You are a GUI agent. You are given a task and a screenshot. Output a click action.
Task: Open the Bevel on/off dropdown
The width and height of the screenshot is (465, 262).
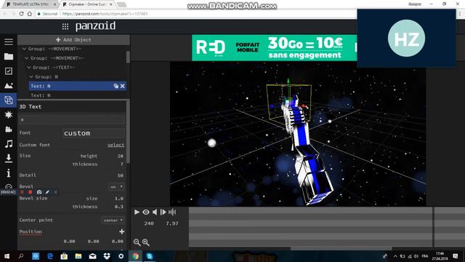(116, 187)
